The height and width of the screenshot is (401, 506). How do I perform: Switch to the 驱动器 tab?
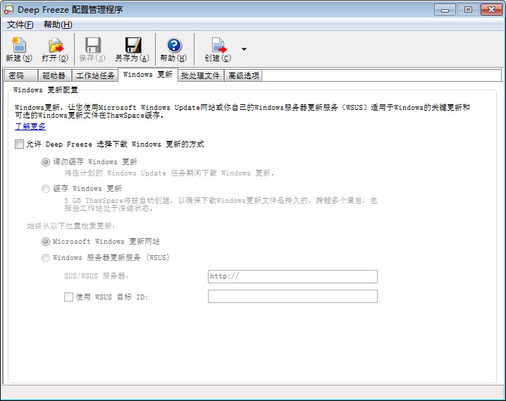click(x=54, y=75)
